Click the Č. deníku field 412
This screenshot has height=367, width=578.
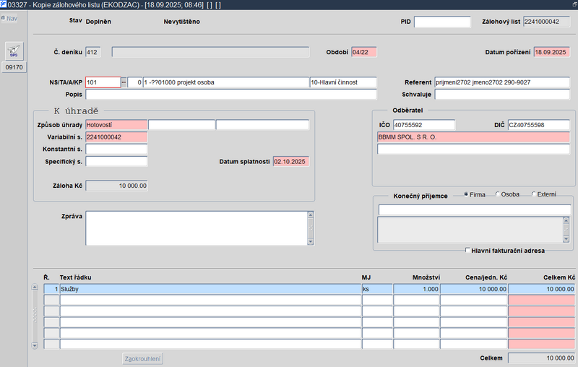[93, 52]
